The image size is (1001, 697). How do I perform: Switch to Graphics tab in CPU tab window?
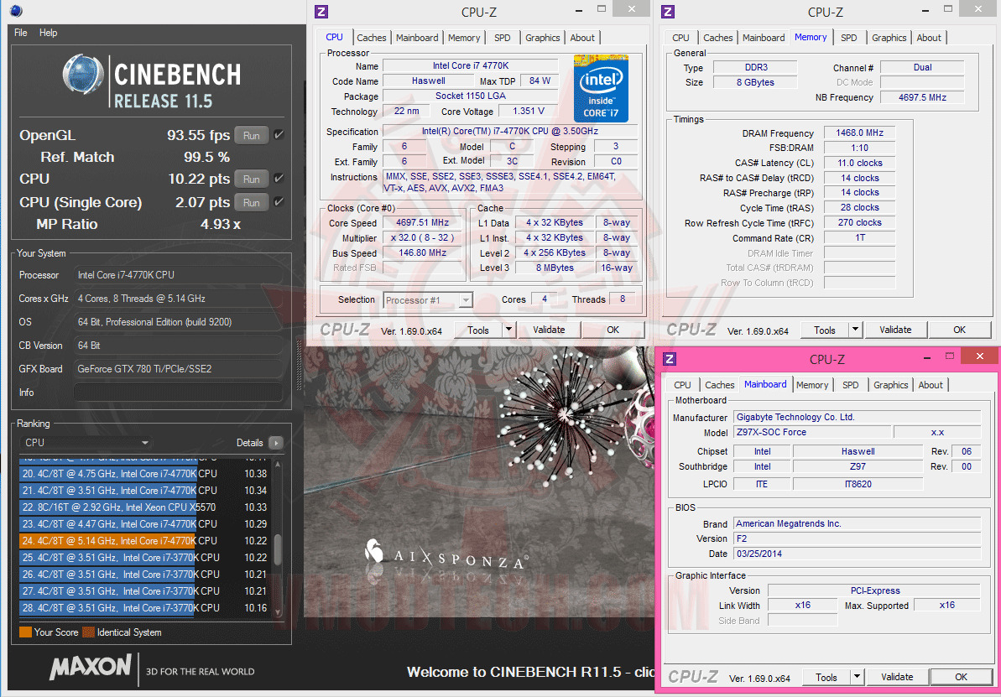tap(543, 38)
